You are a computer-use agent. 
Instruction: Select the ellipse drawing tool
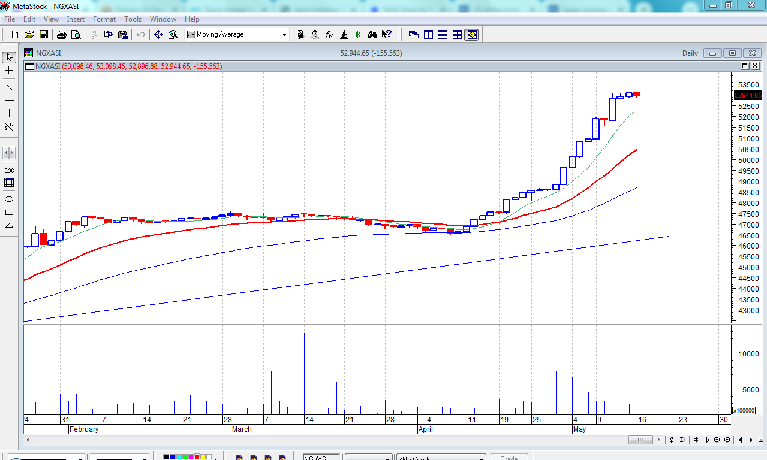(x=9, y=199)
